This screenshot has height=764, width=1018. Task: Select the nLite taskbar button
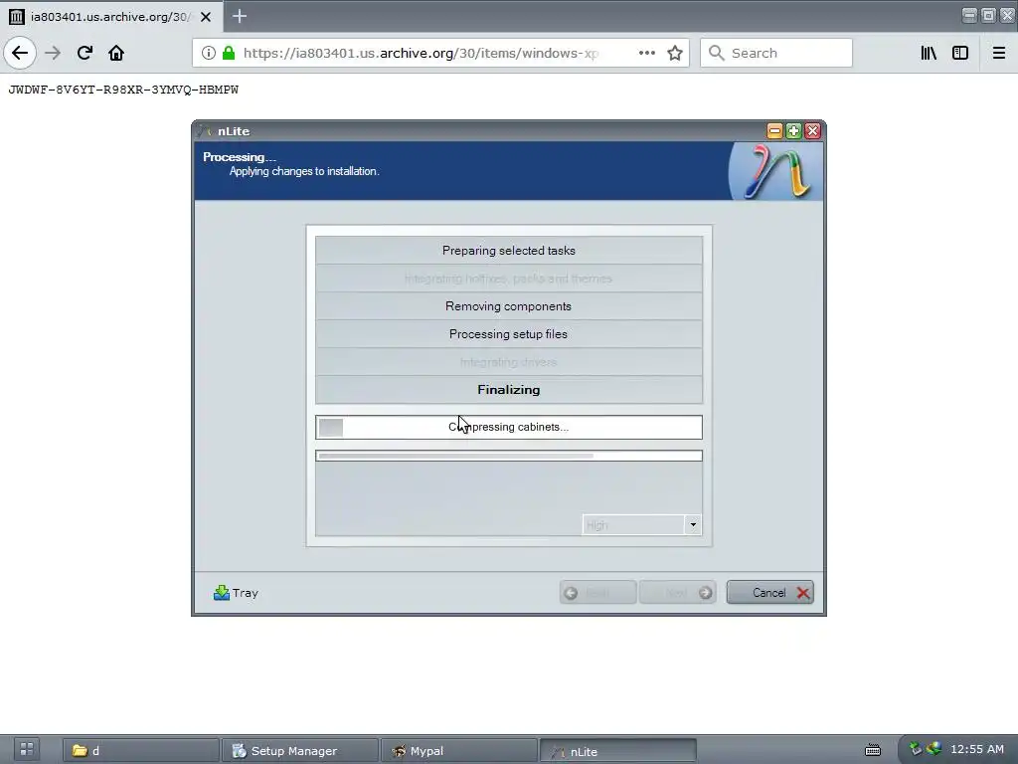[618, 751]
